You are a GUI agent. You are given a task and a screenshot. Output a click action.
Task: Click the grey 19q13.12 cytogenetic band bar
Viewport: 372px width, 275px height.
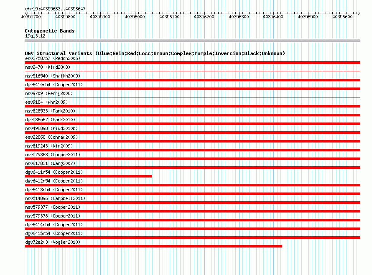coord(192,40)
